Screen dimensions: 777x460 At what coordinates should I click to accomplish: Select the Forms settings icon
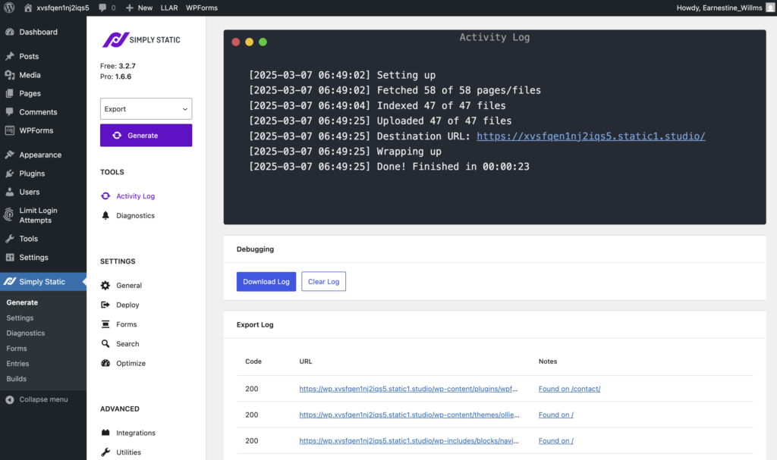(106, 324)
